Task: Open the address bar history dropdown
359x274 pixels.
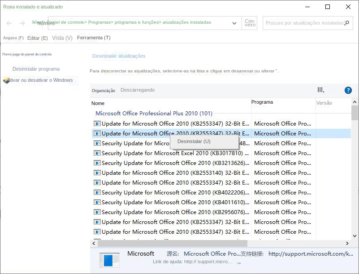Action: [234, 23]
